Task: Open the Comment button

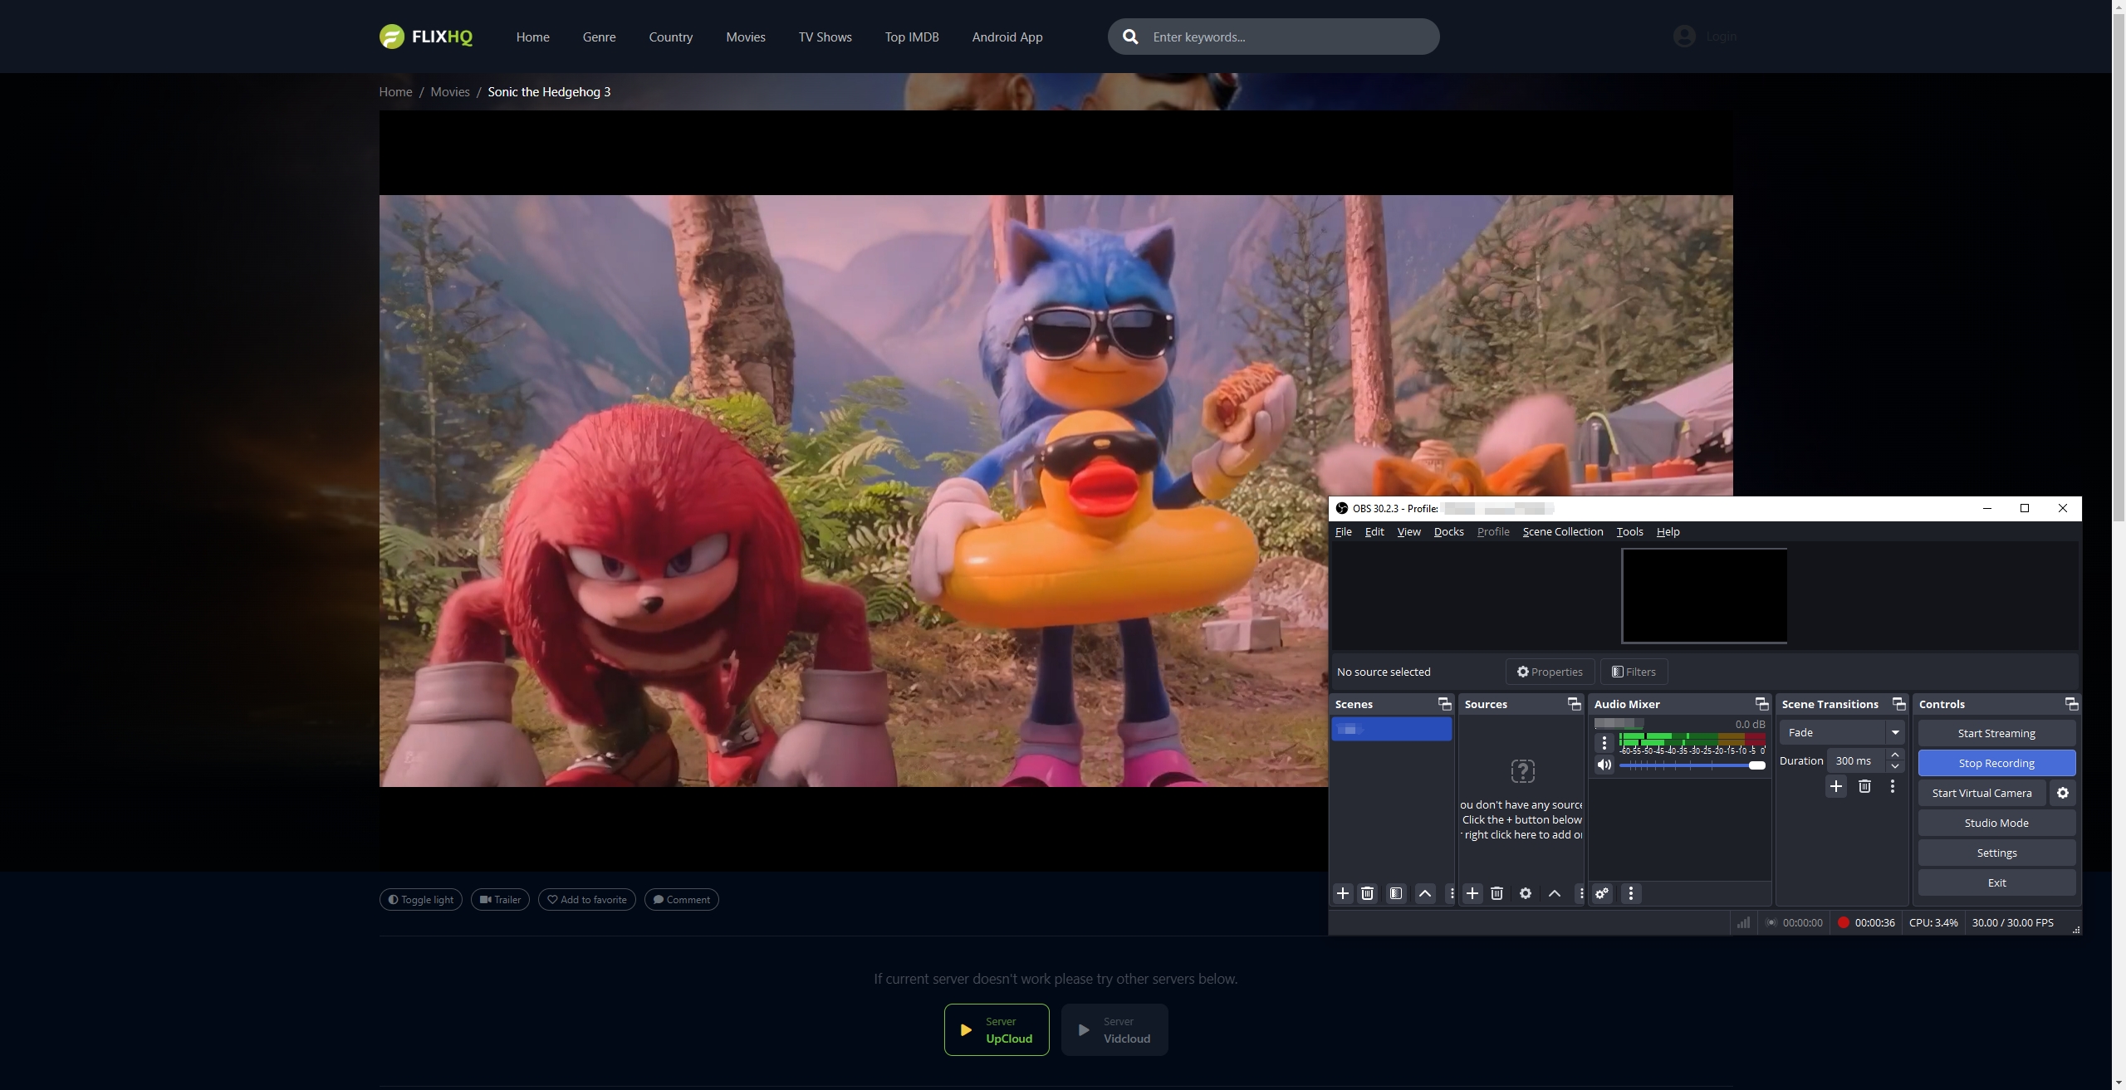Action: click(681, 900)
